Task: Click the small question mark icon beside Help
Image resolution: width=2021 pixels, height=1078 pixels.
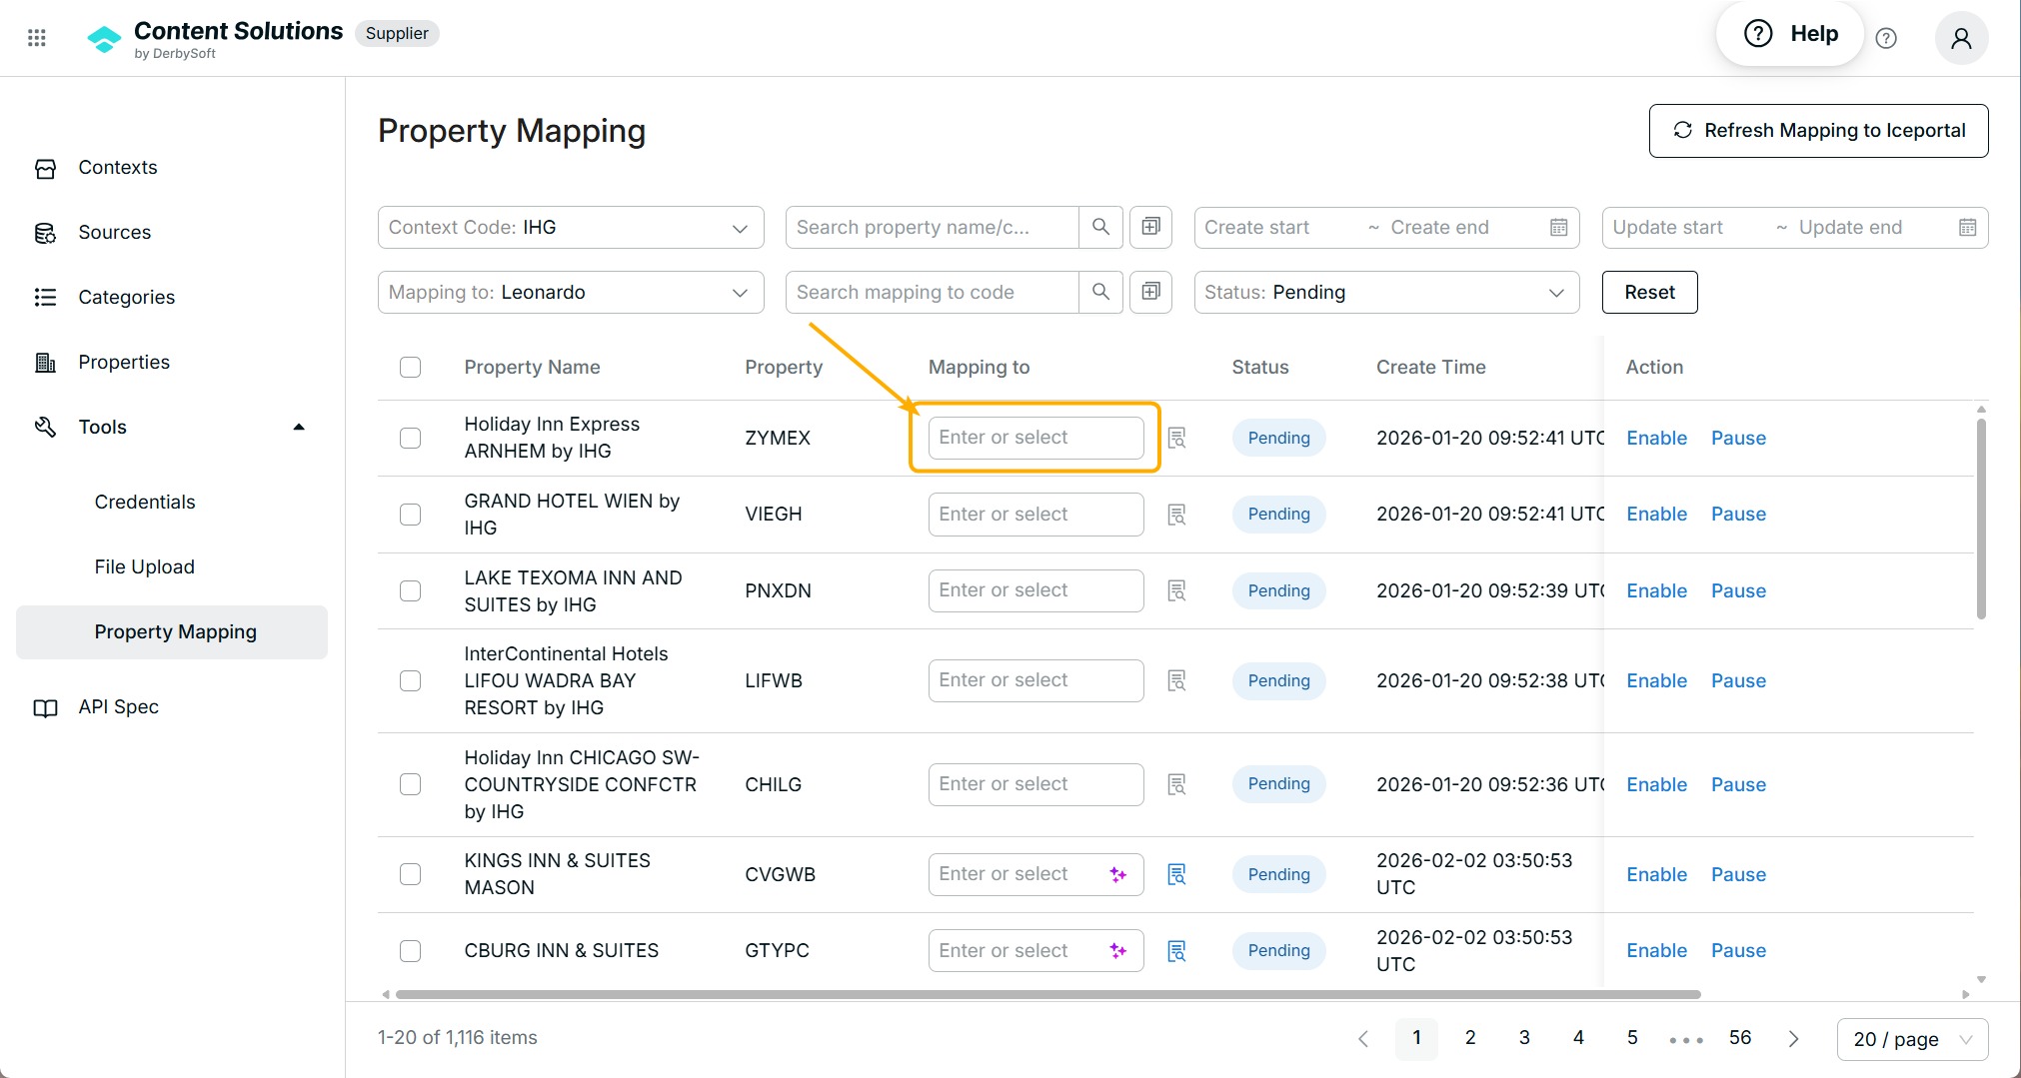Action: point(1886,38)
